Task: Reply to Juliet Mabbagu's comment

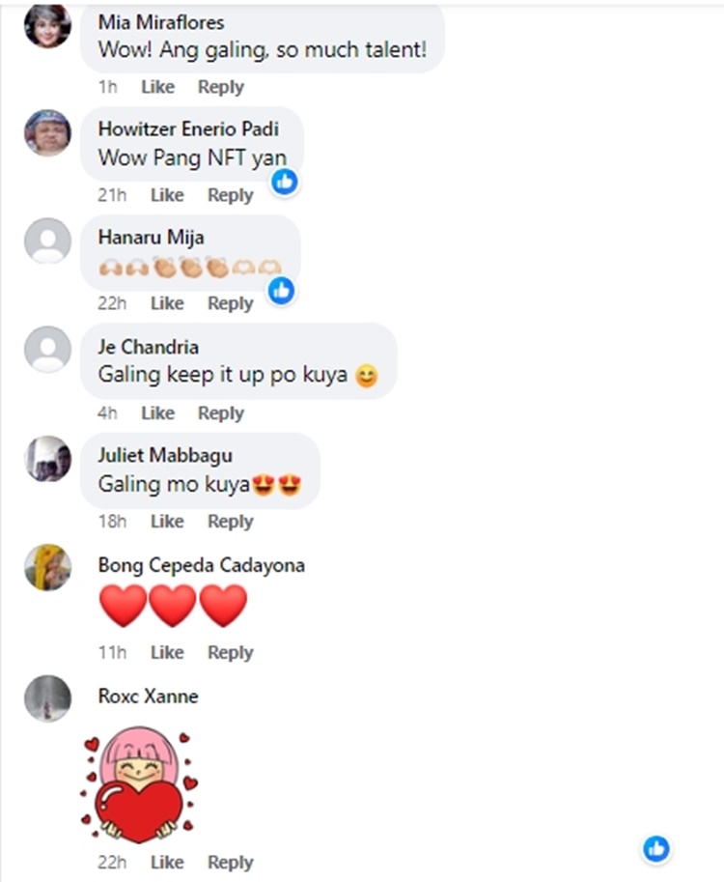Action: 231,522
